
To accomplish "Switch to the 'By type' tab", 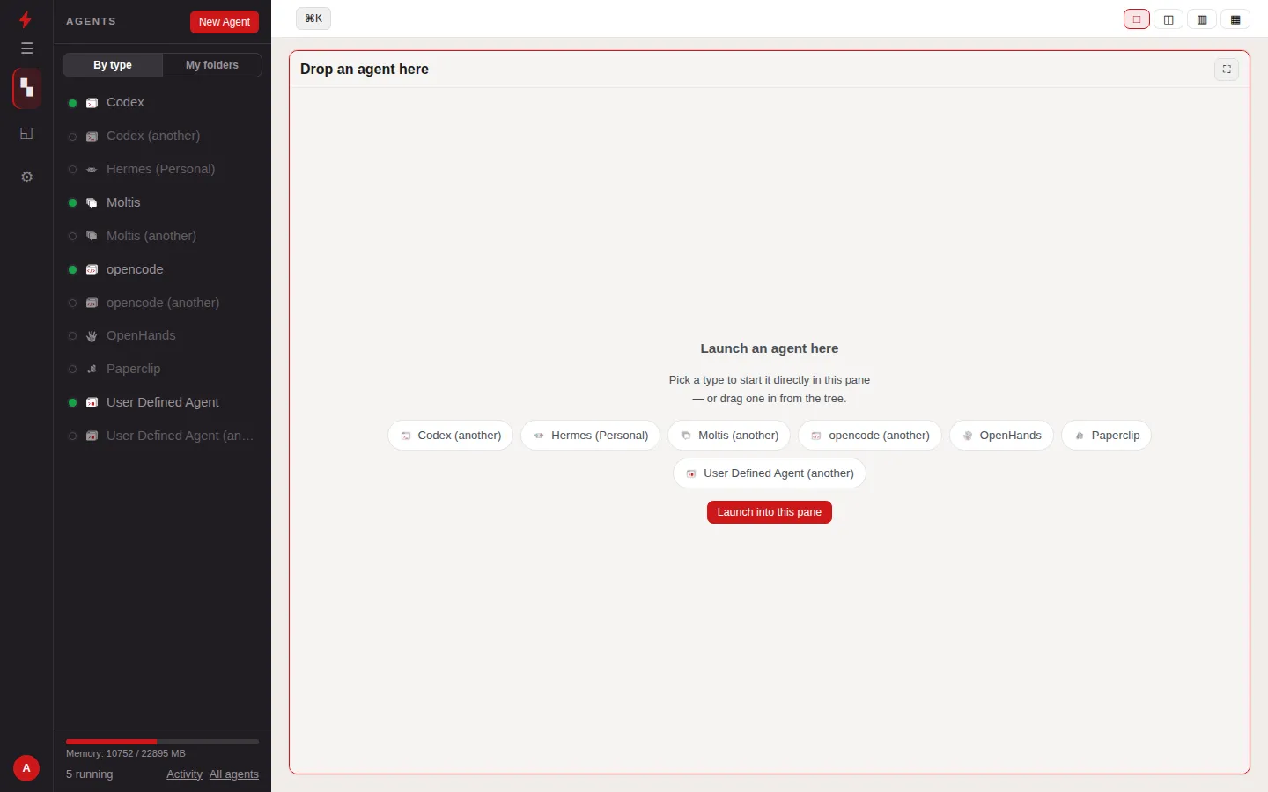I will point(113,65).
